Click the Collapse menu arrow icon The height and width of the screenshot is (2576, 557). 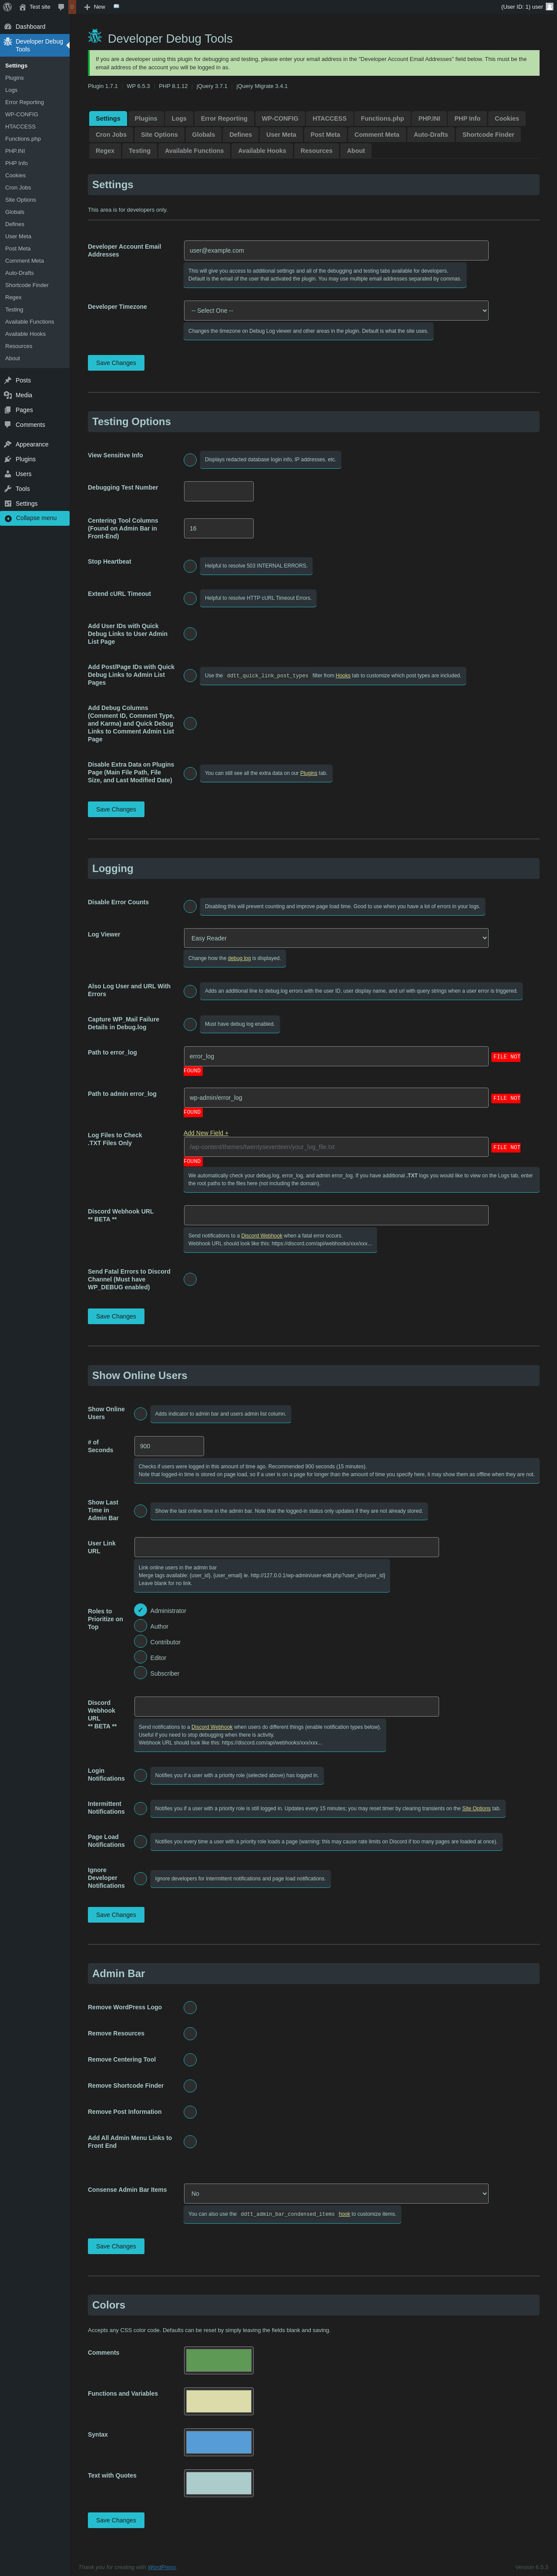point(8,519)
